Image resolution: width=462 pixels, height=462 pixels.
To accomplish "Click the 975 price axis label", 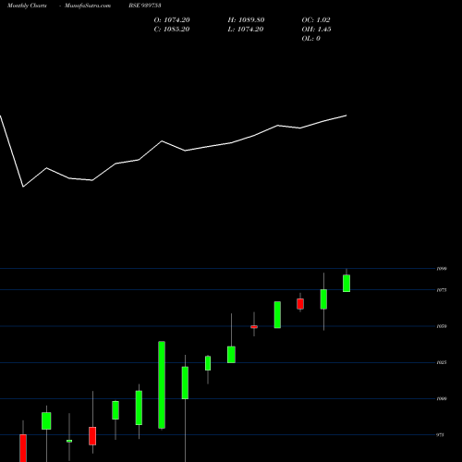I will (441, 435).
